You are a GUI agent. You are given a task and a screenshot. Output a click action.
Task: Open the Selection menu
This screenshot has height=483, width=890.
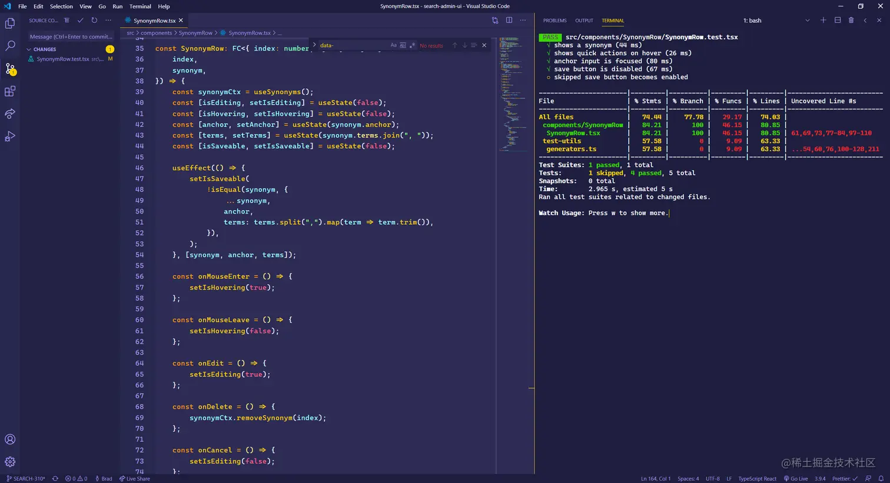tap(61, 6)
